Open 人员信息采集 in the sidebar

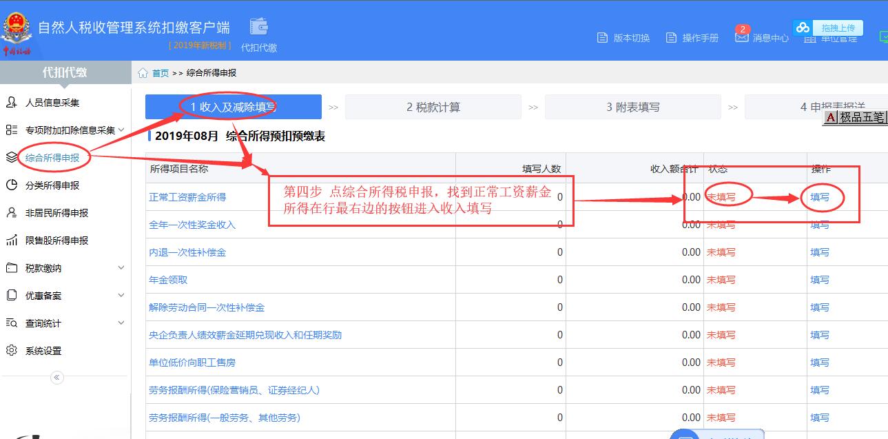tap(52, 103)
